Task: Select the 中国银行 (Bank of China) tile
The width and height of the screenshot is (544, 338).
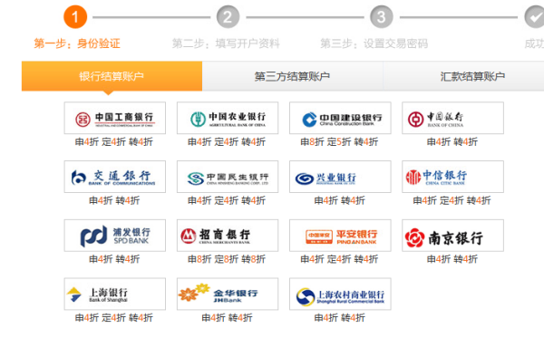Action: click(452, 118)
